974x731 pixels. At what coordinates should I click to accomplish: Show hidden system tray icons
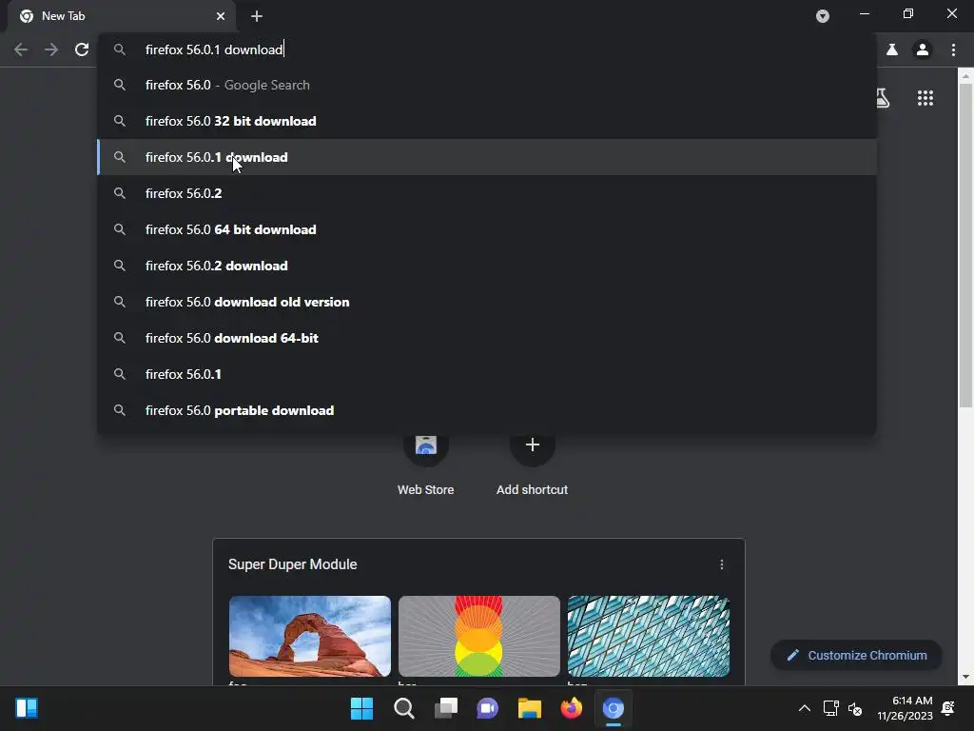pos(804,708)
